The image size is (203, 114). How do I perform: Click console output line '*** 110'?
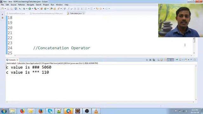click(28, 73)
